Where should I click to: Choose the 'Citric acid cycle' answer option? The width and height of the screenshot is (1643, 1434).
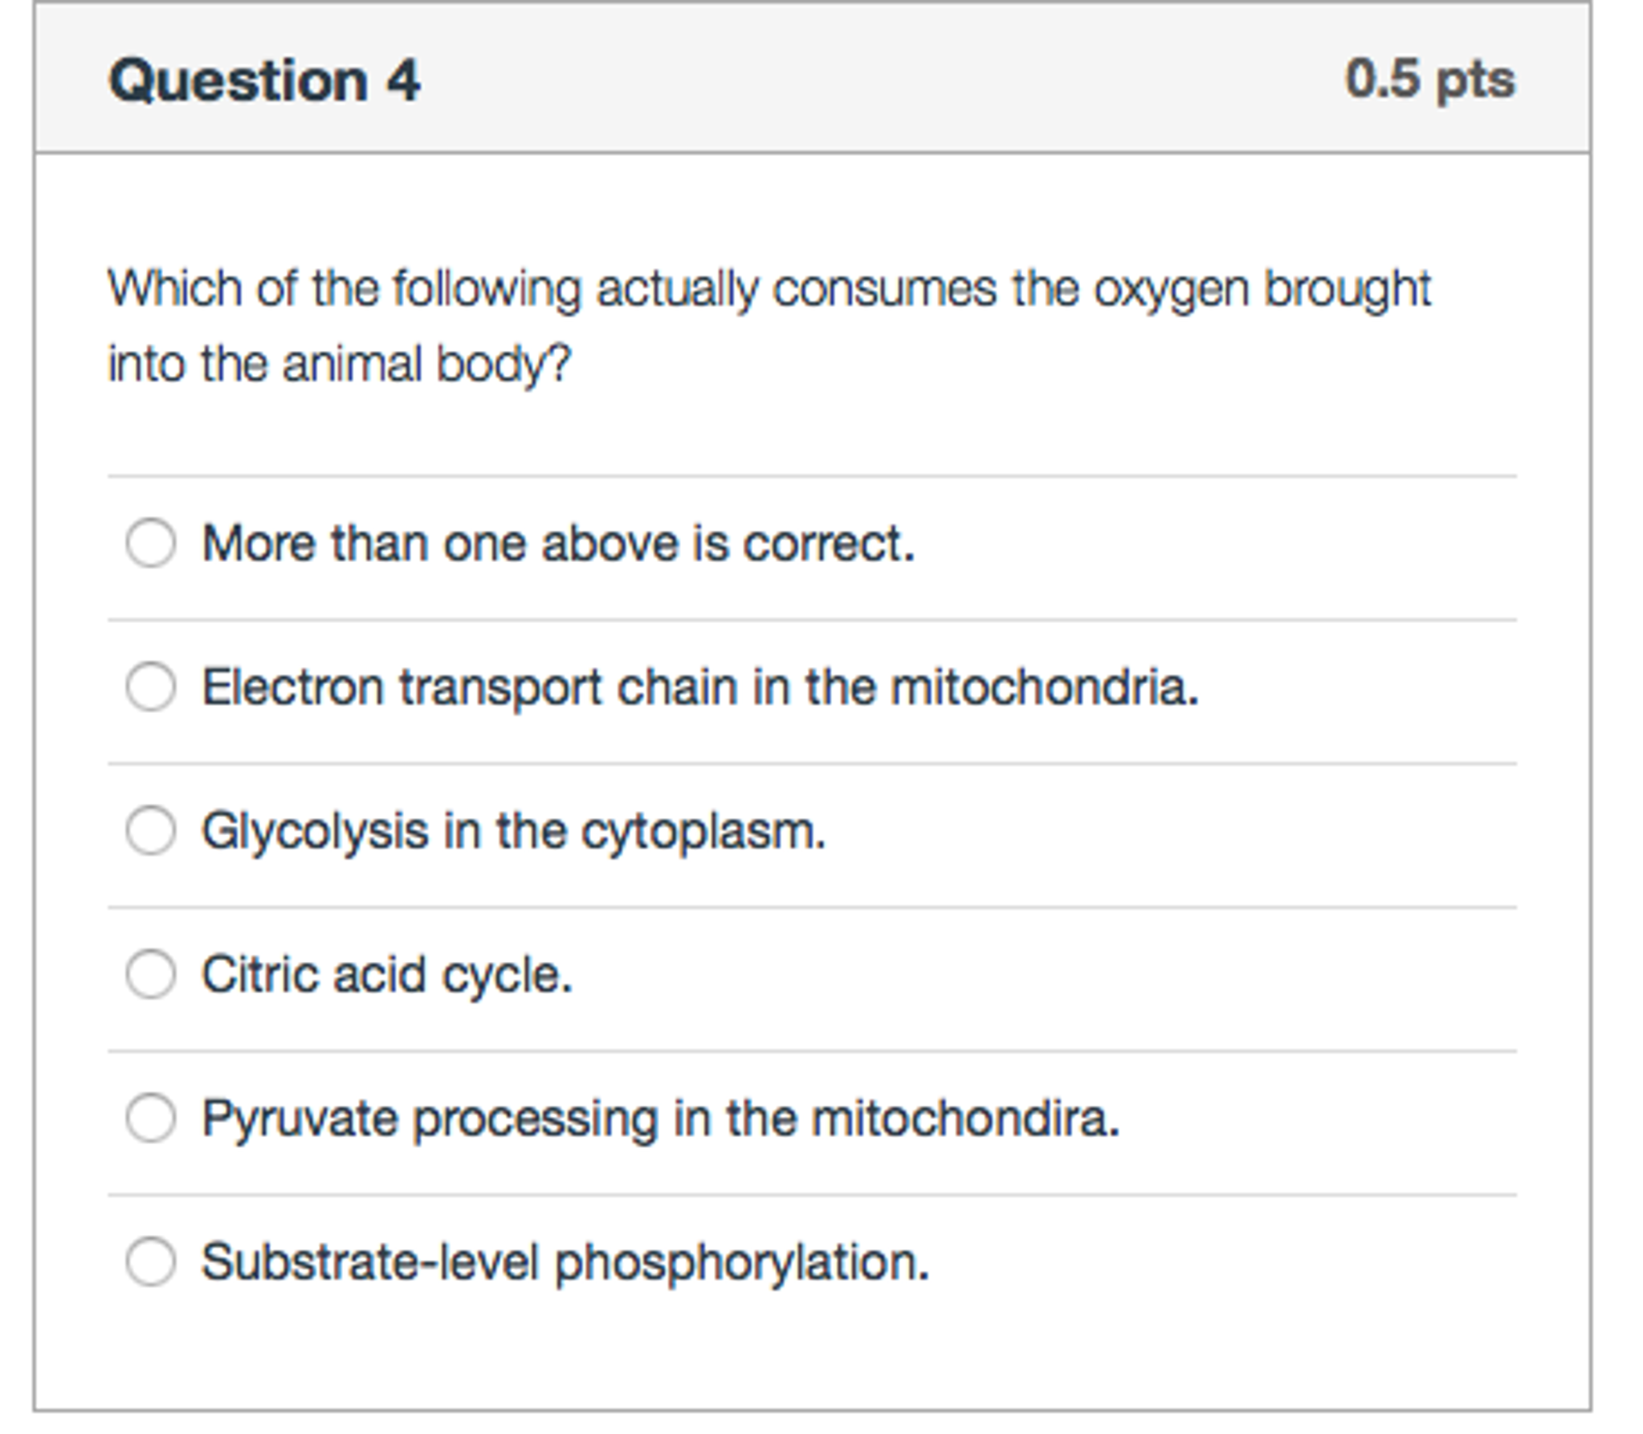coord(153,975)
